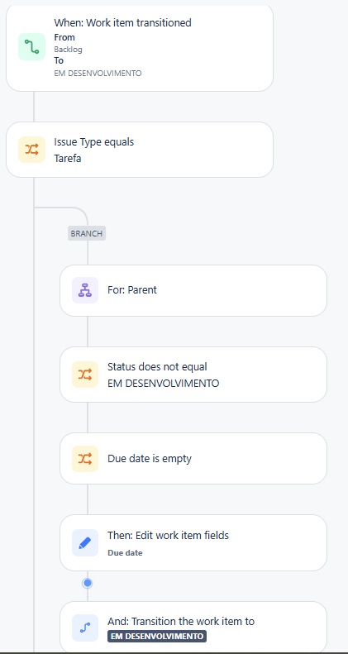Select the BRANCH label tag
Screen dimensions: 348x654
click(87, 233)
